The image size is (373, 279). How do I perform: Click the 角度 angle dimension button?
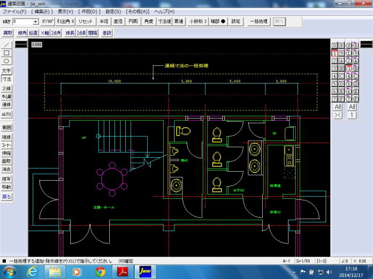pos(149,22)
